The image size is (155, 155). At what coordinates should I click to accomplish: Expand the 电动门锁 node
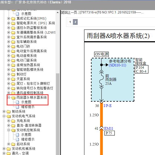(9, 46)
